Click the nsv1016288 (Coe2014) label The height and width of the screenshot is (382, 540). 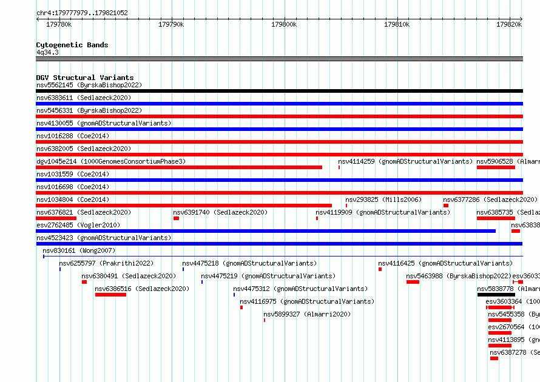click(73, 136)
